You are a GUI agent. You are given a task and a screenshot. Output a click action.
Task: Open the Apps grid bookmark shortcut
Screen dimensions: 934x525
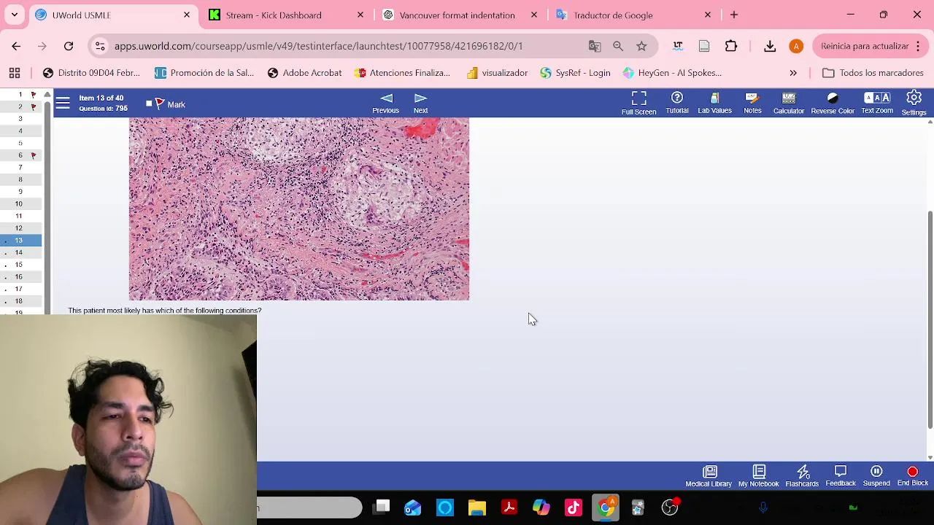(15, 73)
